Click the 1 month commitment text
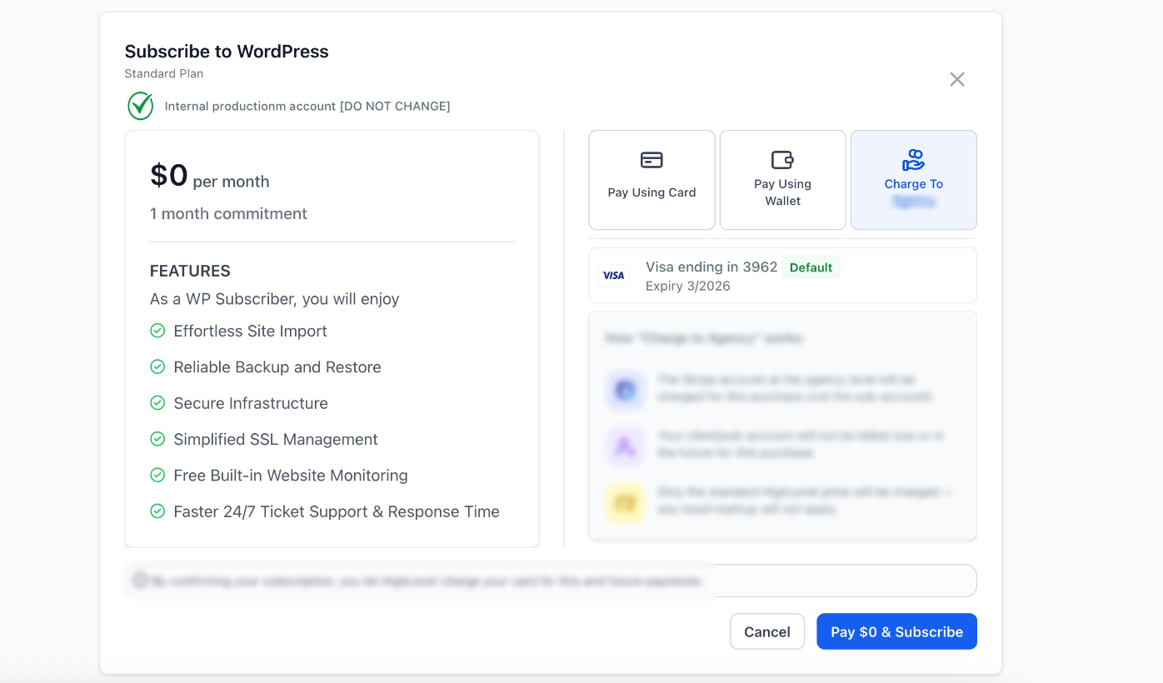 (228, 214)
